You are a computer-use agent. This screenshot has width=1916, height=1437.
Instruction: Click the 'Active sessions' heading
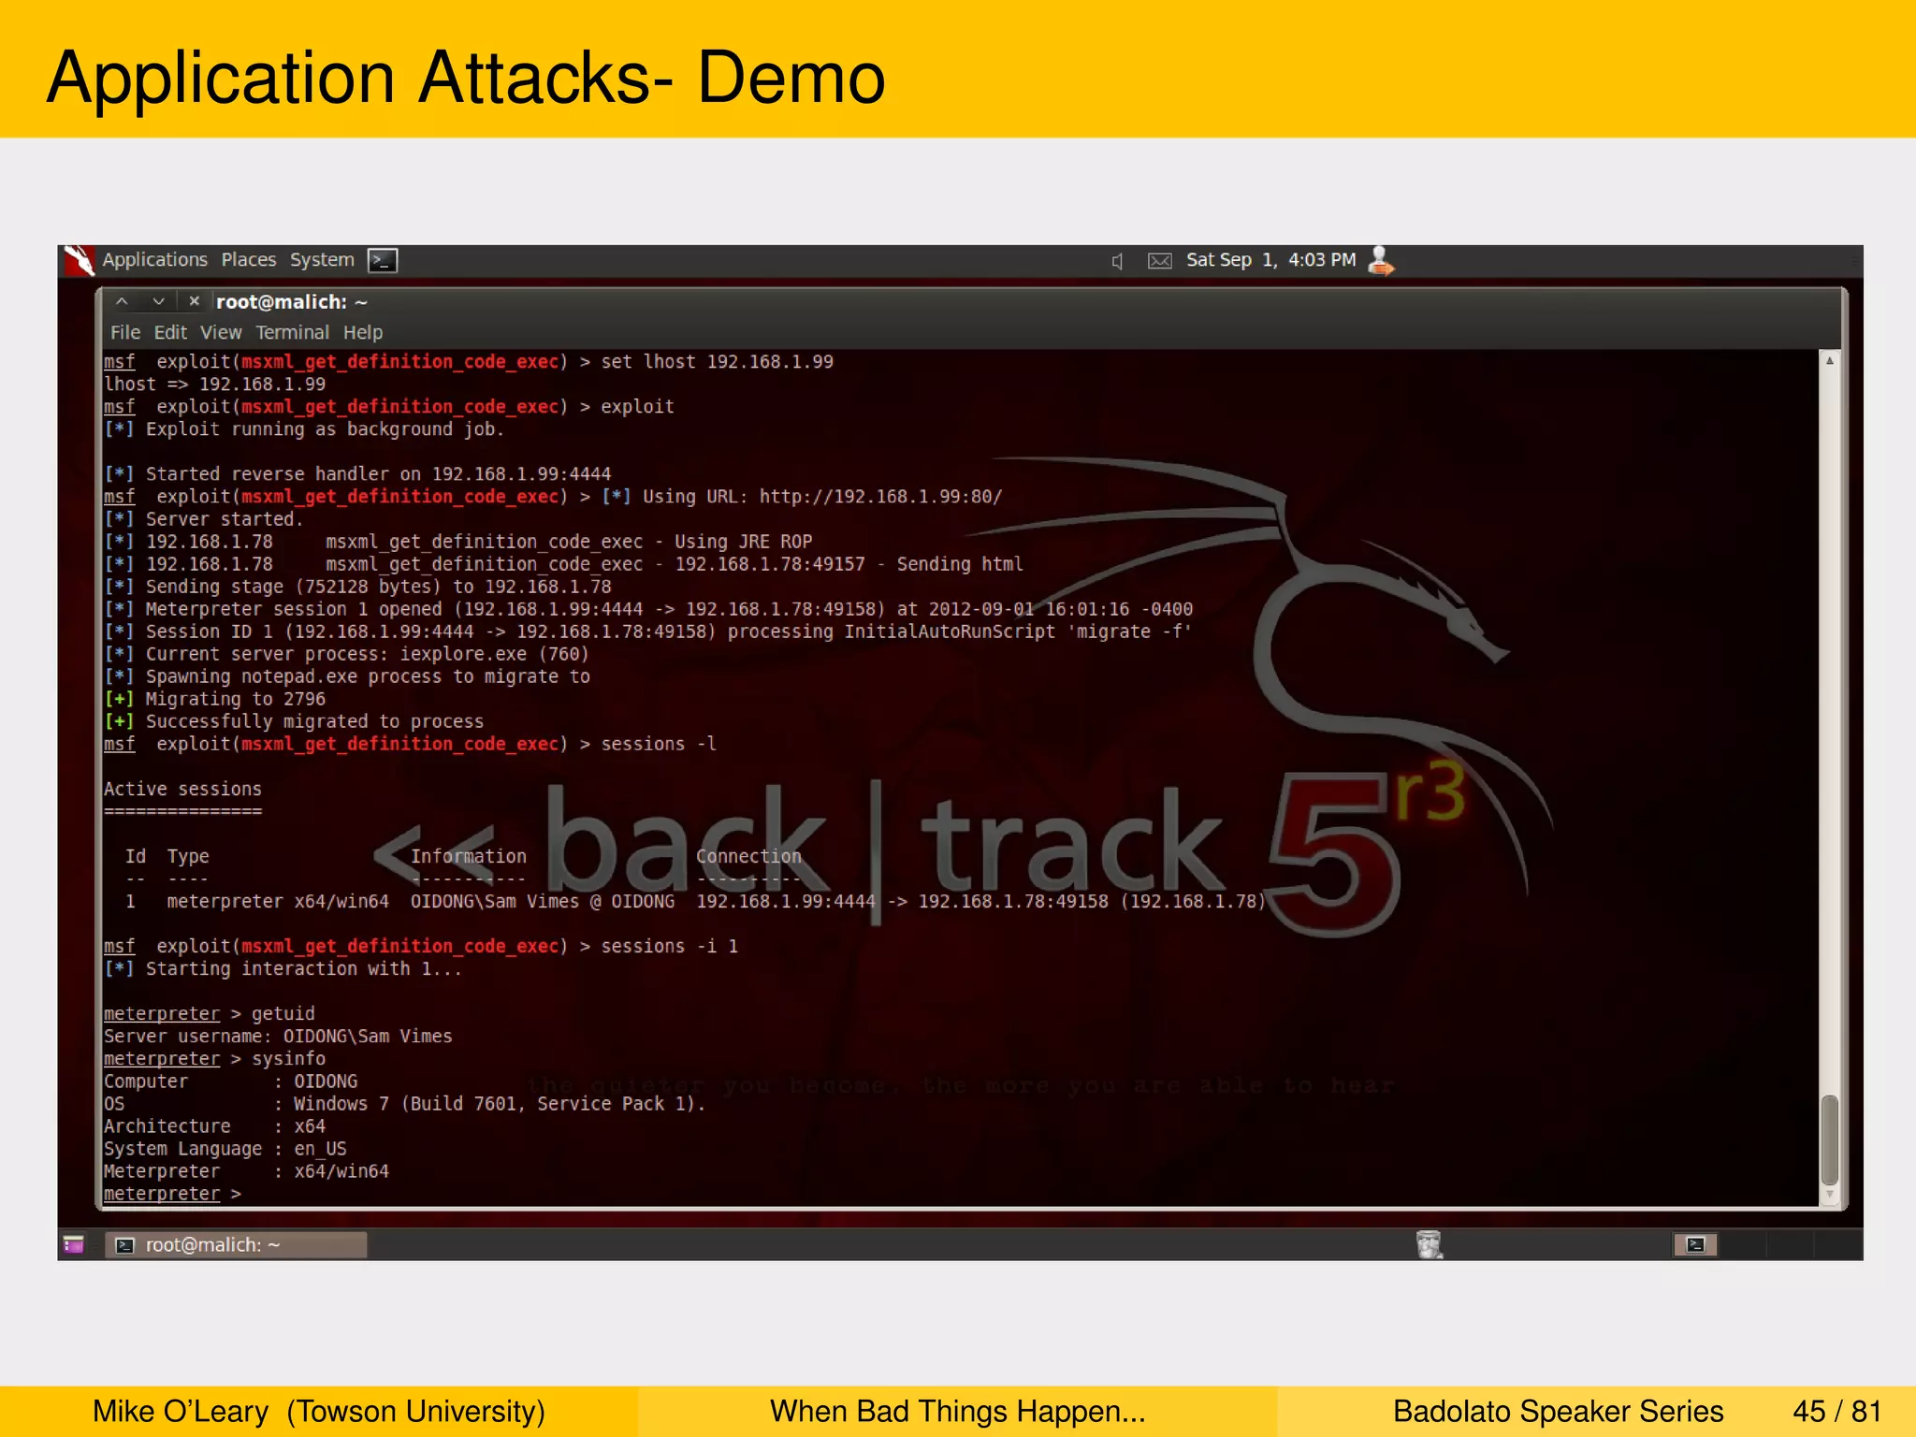[x=182, y=789]
